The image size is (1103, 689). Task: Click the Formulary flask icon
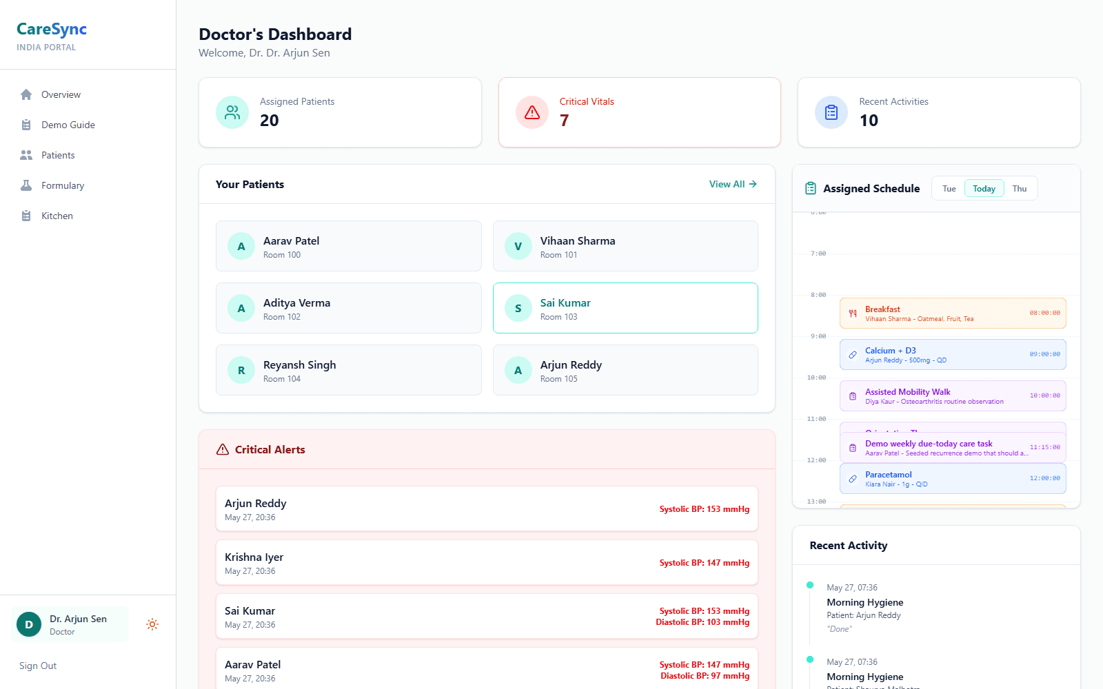point(26,185)
